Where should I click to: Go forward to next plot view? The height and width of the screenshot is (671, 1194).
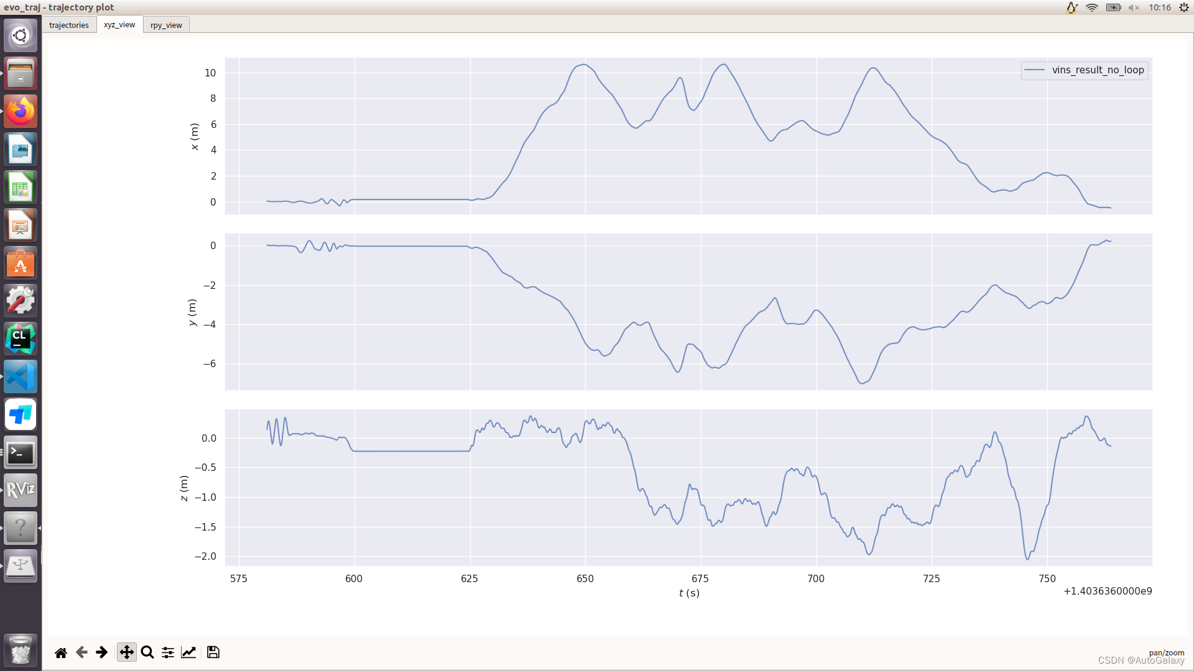tap(102, 652)
